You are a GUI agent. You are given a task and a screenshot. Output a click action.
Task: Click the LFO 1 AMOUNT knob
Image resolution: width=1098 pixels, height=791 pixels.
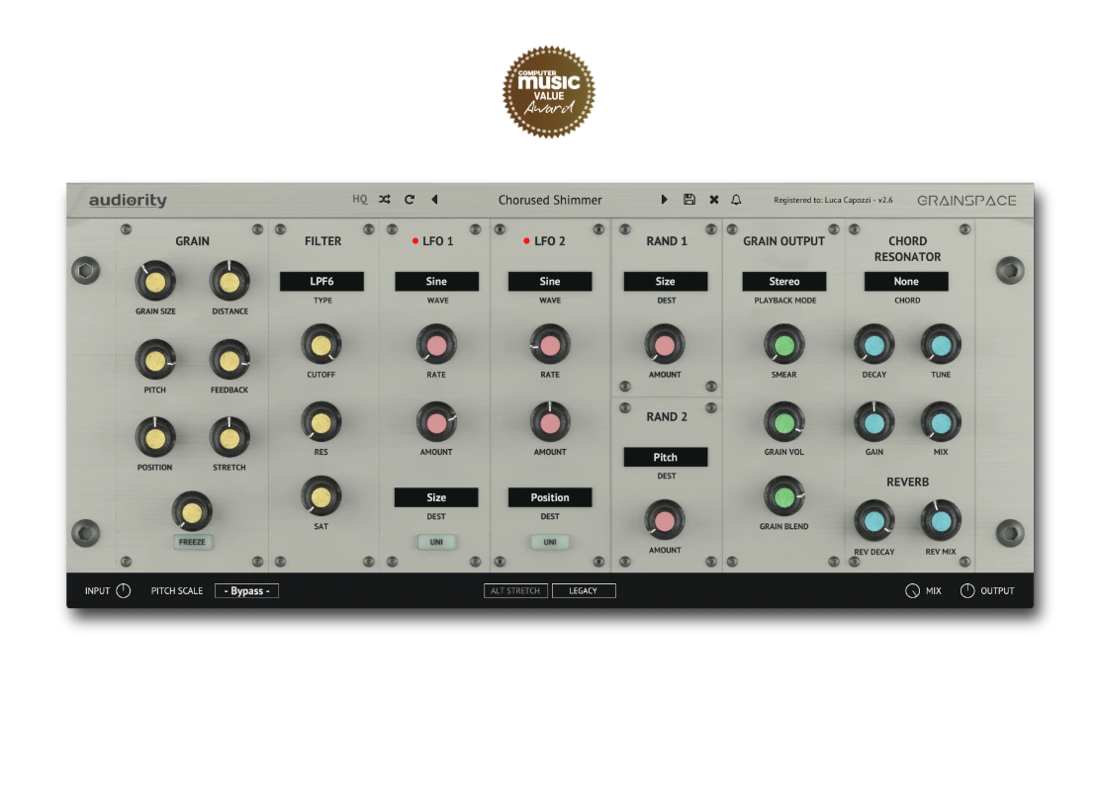pyautogui.click(x=436, y=422)
